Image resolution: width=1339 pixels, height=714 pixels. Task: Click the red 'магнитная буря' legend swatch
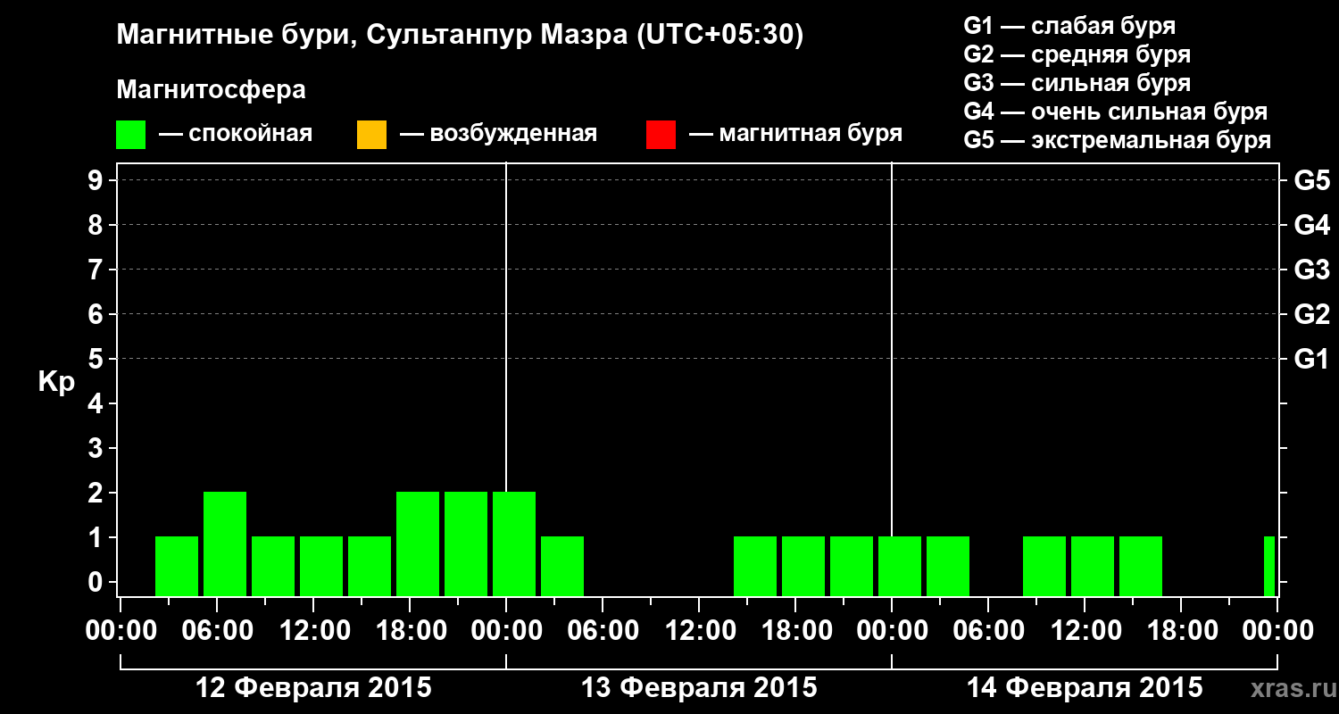[661, 135]
